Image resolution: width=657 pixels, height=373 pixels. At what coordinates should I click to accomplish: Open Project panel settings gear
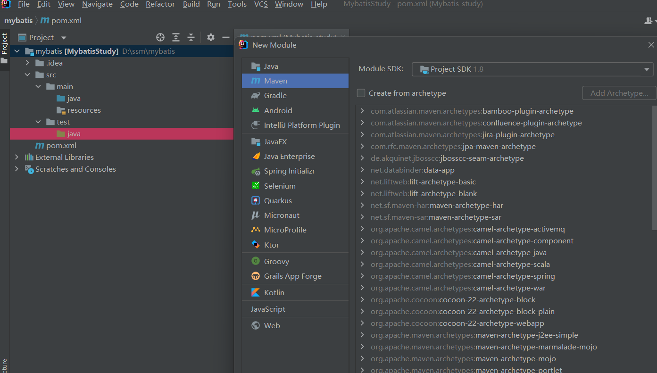[211, 37]
